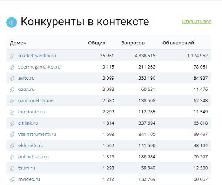The height and width of the screenshot is (185, 222).
Task: Click the paperclip icon beside onlinetrade.ru
Action: click(12, 157)
